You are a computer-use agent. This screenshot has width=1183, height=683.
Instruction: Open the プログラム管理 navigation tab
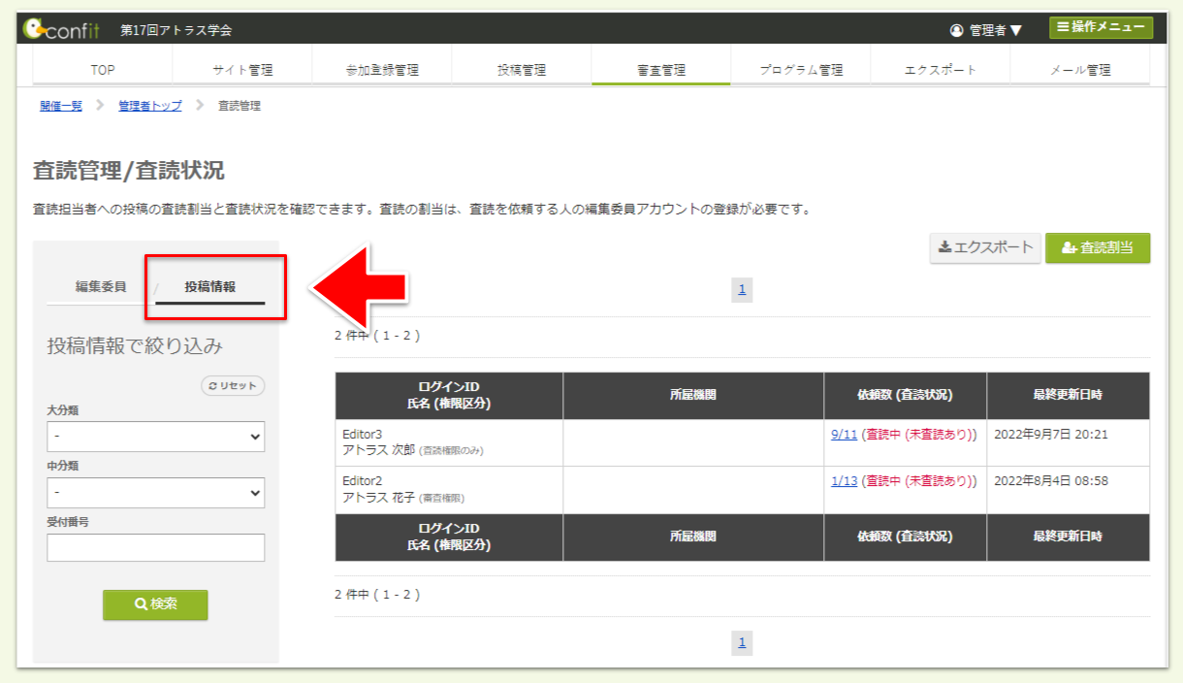pyautogui.click(x=801, y=70)
